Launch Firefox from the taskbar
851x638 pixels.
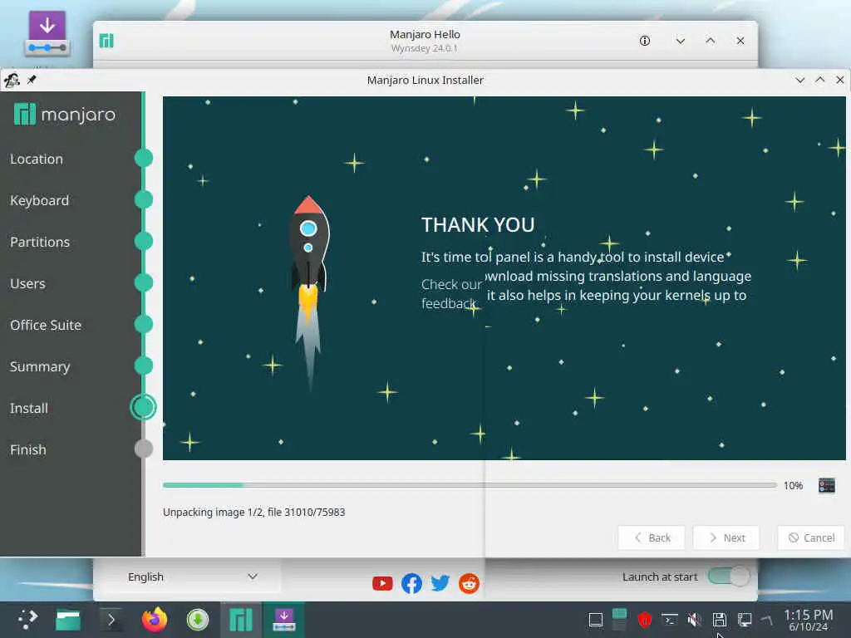tap(155, 620)
